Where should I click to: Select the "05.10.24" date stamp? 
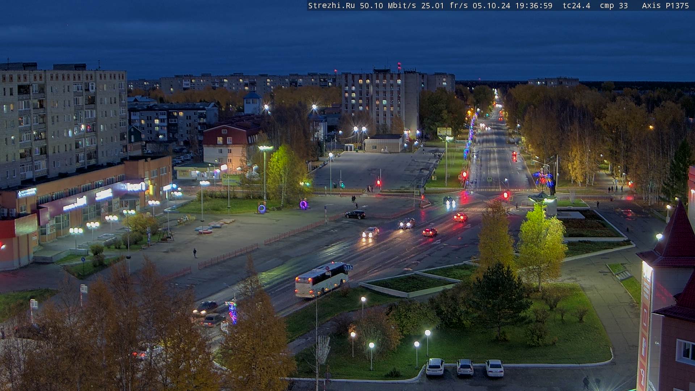click(492, 6)
